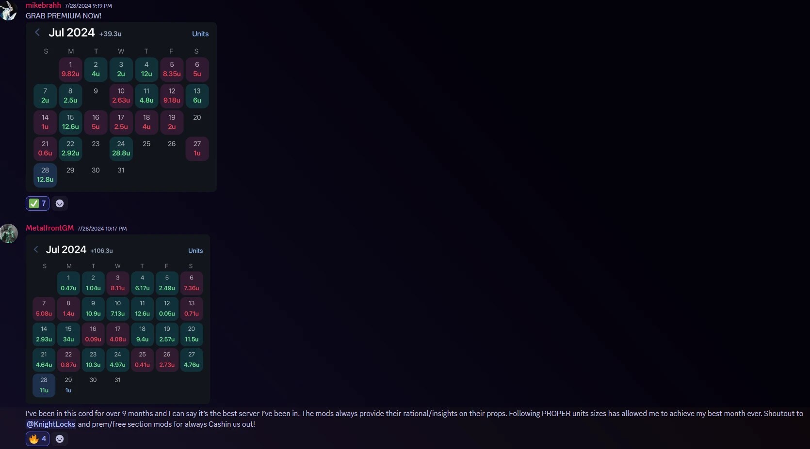This screenshot has height=449, width=810.
Task: Open MetalfrontGM's profile avatar
Action: [x=9, y=233]
